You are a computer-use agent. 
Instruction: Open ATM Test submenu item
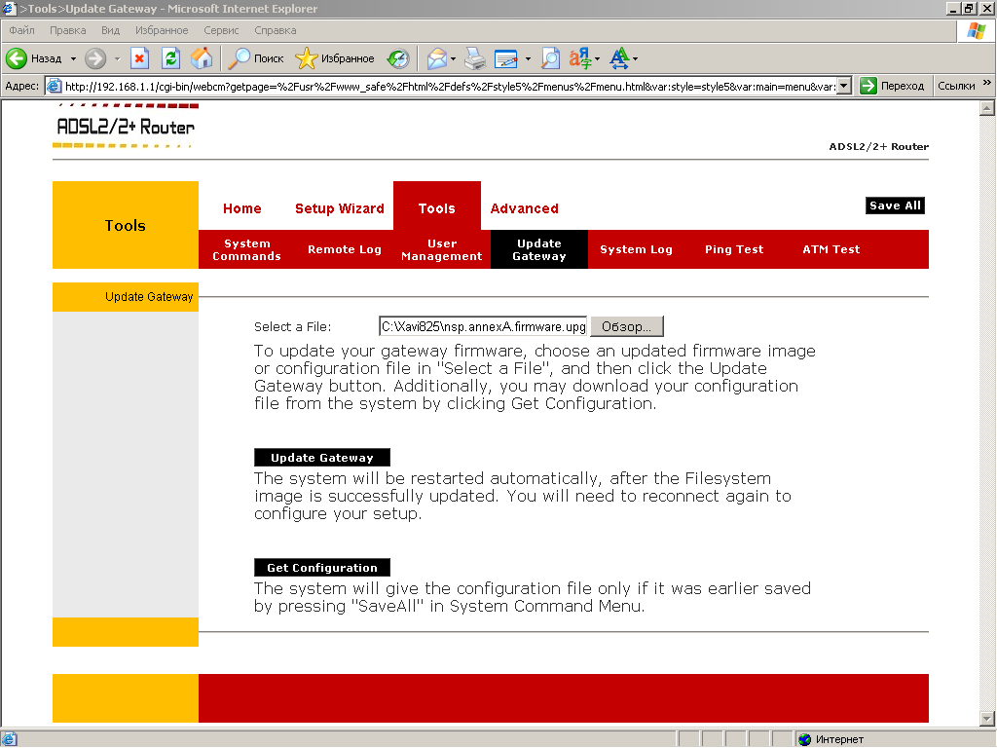[x=831, y=249]
